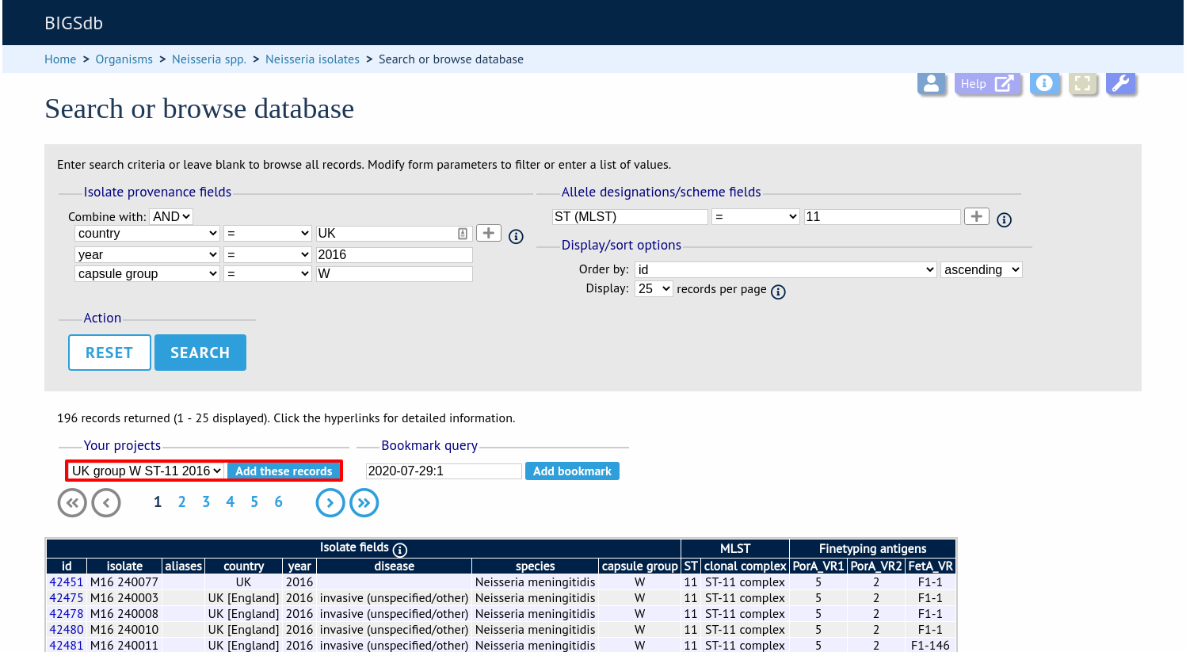Open the records per page dropdown
Viewport: 1186px width, 652px height.
coord(654,288)
